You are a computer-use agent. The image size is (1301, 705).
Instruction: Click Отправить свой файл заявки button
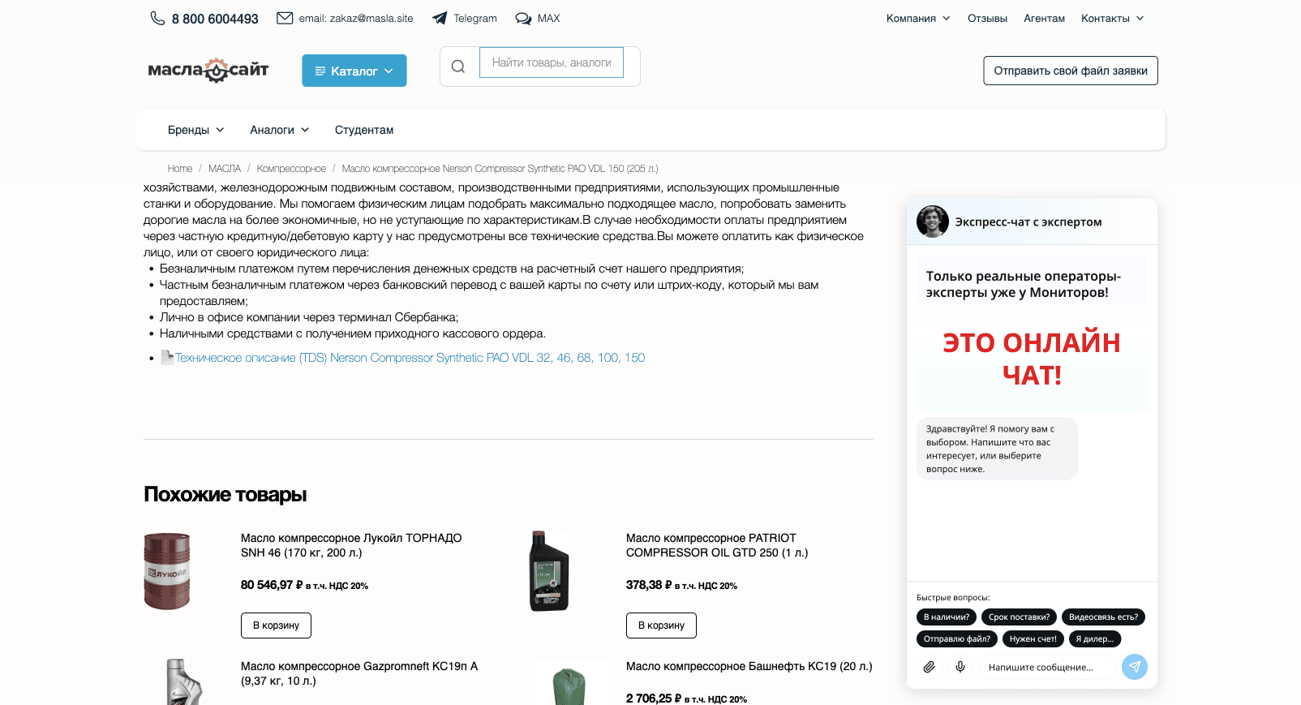tap(1071, 71)
